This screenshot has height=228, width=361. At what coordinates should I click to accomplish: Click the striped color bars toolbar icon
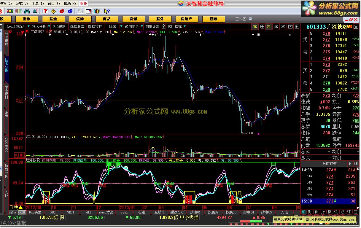tap(19, 11)
